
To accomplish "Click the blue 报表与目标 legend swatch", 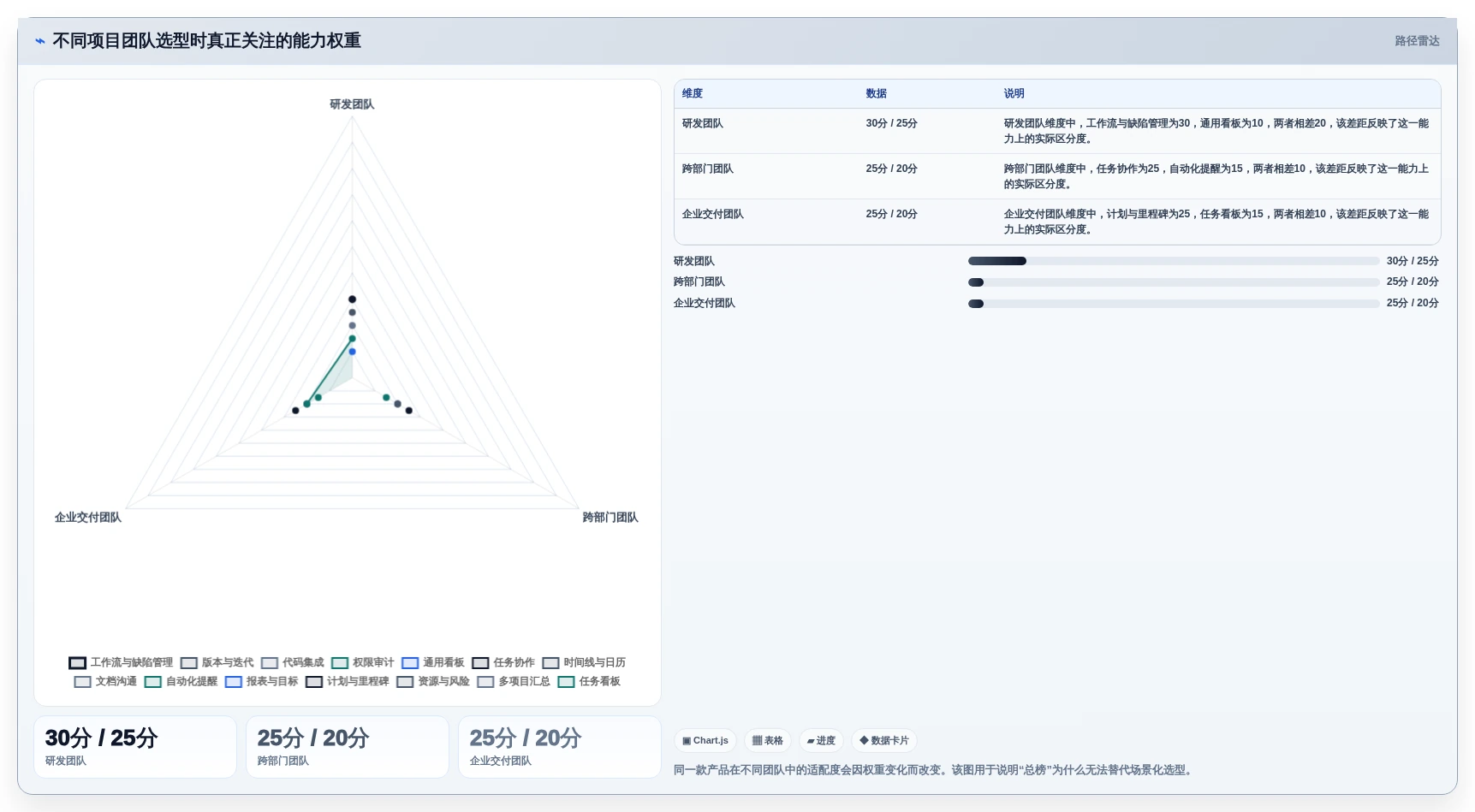I will [x=234, y=682].
